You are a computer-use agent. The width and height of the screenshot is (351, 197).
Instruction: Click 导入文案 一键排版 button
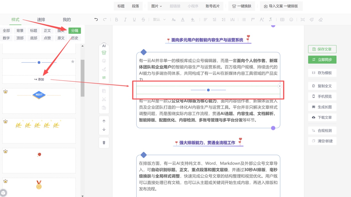281,6
